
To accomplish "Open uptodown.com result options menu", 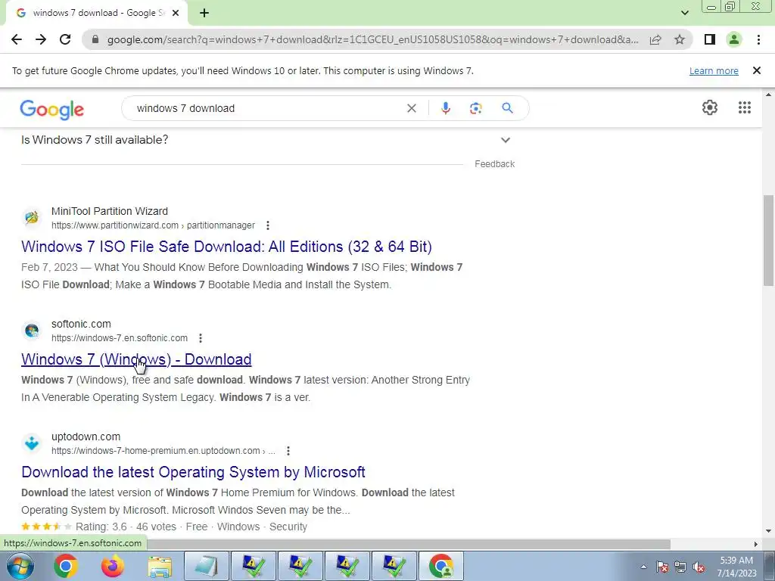I will 288,451.
